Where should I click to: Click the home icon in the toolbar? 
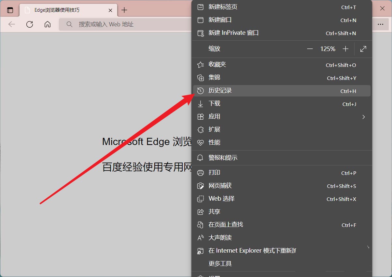tap(48, 24)
